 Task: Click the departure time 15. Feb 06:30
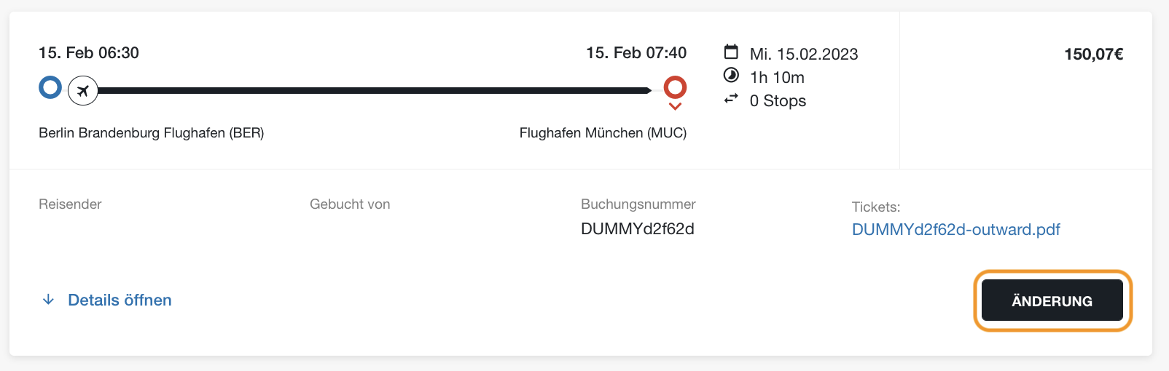tap(89, 52)
